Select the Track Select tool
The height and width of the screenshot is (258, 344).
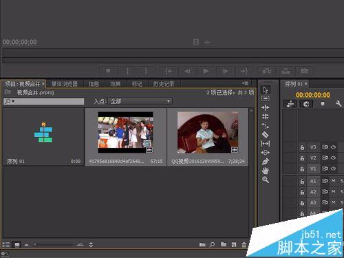click(266, 98)
